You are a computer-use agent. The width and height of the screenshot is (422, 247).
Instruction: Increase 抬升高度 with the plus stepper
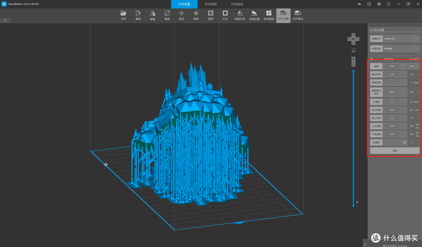click(404, 108)
